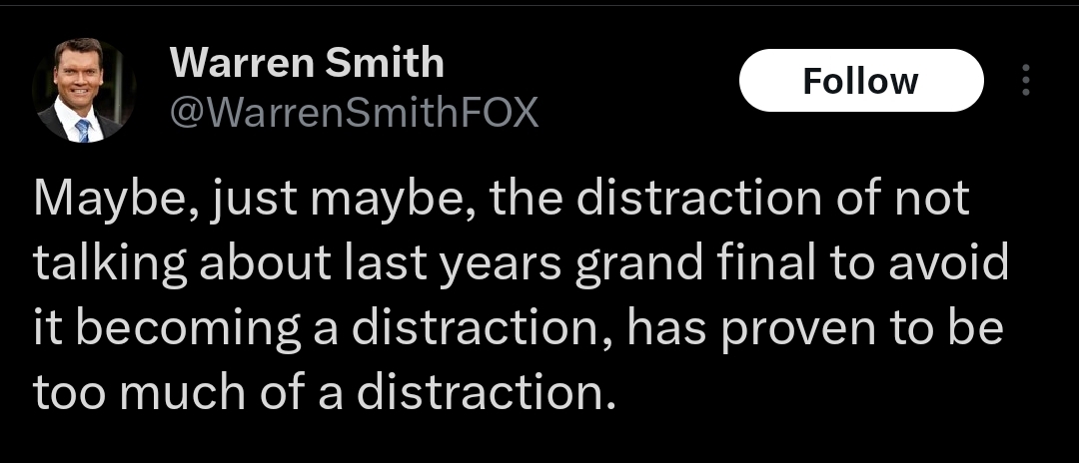
Task: Click the blue tie in the avatar
Action: point(83,129)
